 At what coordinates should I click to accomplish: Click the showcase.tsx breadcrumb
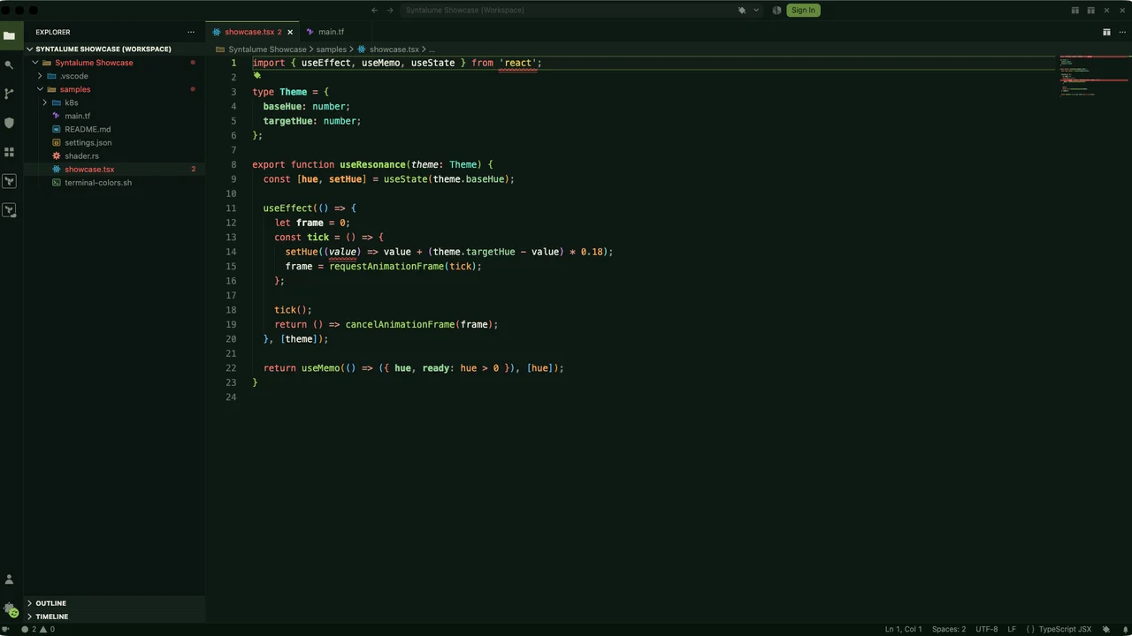pos(388,49)
